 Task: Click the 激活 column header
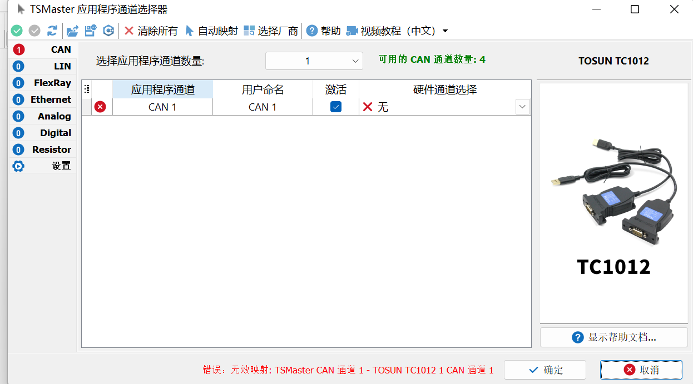tap(336, 89)
